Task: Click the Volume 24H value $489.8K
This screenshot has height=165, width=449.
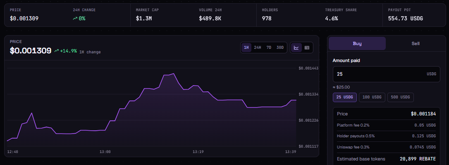Action: pos(210,19)
